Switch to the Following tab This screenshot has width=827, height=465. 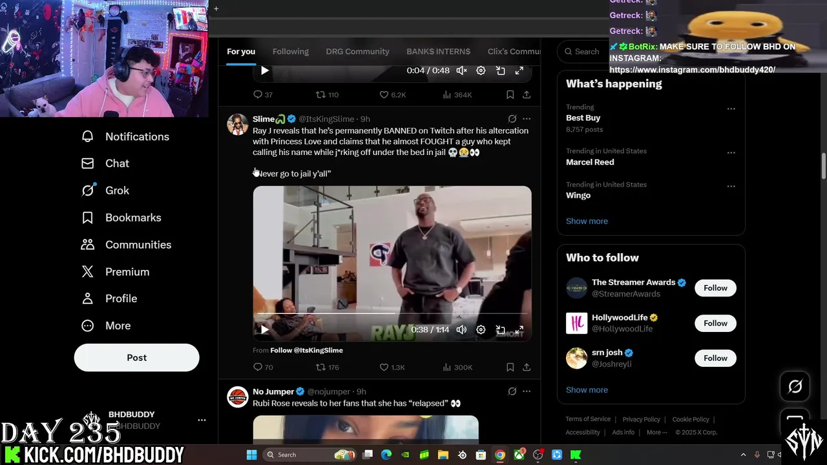click(x=290, y=52)
